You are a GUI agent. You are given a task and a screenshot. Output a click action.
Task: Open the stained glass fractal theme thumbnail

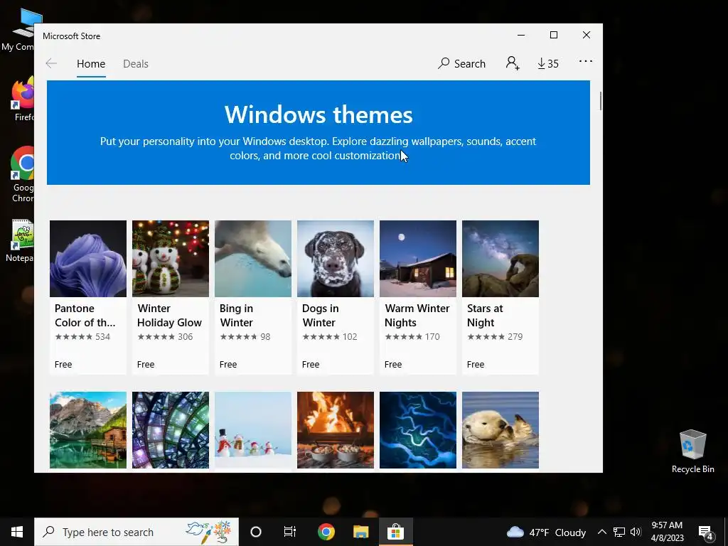coord(171,430)
